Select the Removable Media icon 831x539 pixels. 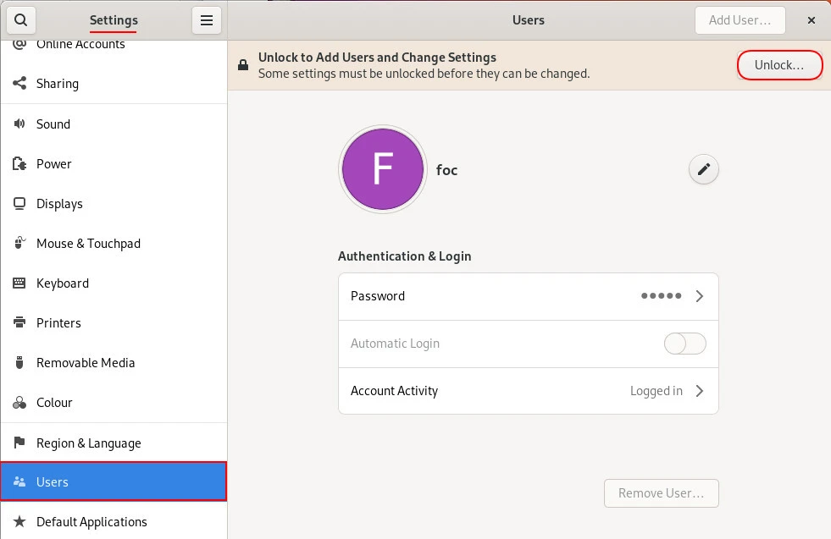[19, 362]
